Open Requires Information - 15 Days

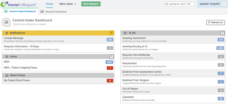58,48
